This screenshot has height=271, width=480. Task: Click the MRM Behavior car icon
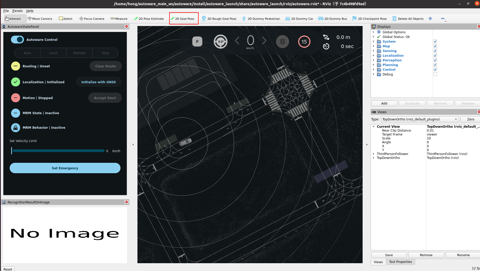point(16,127)
